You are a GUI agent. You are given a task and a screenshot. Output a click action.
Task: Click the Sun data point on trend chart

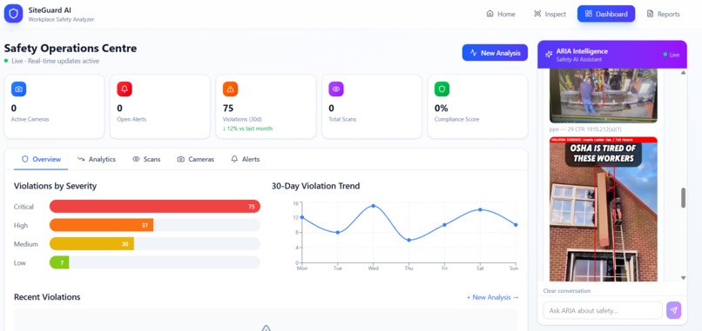(516, 225)
